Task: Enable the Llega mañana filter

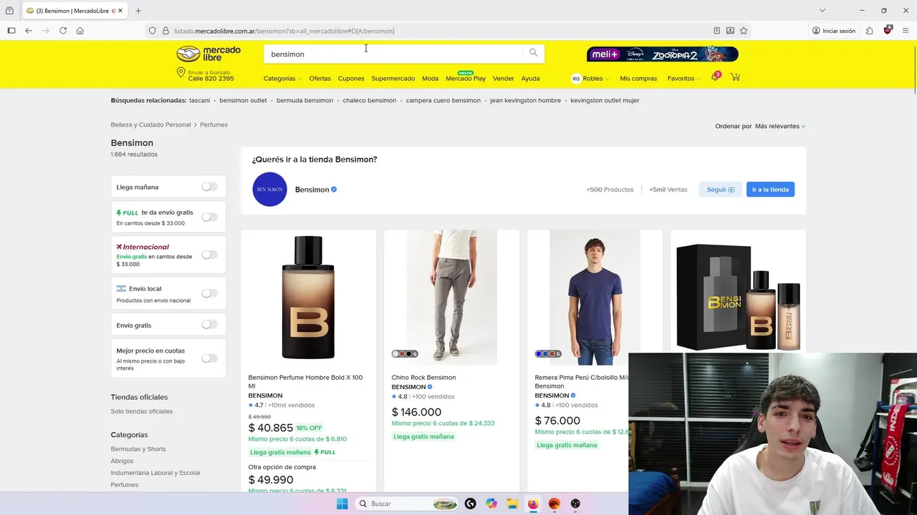Action: (209, 187)
